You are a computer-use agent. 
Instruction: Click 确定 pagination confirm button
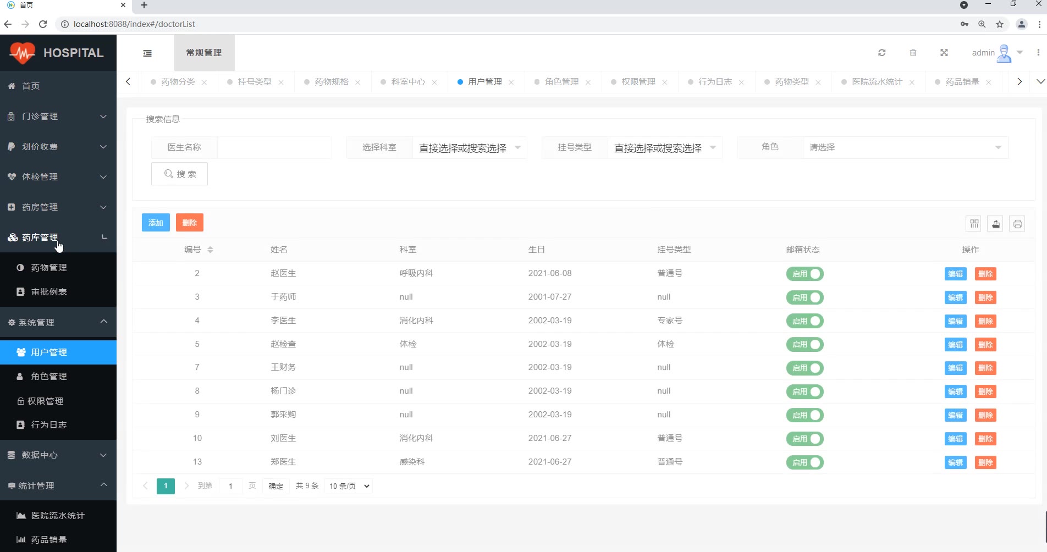(x=276, y=486)
